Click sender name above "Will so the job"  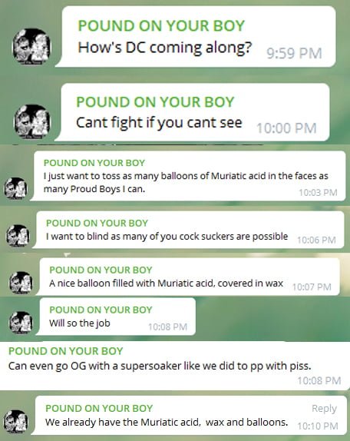click(x=101, y=310)
